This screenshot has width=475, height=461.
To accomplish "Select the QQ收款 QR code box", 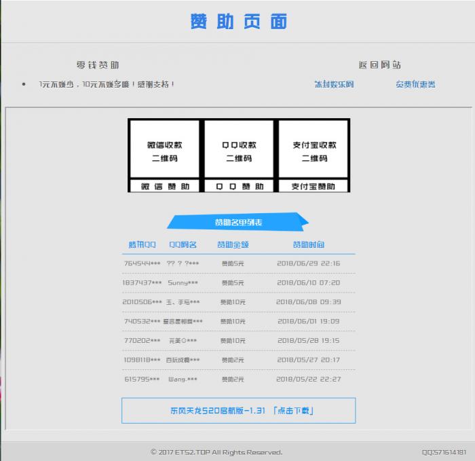I will coord(239,151).
